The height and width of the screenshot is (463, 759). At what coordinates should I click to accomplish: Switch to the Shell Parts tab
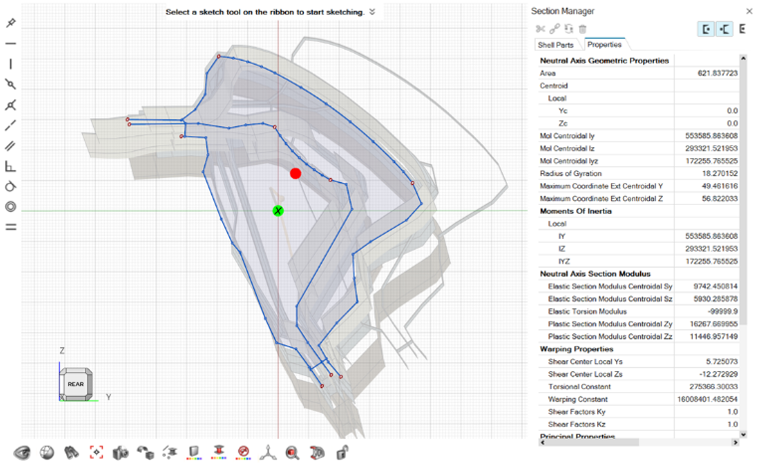[555, 45]
